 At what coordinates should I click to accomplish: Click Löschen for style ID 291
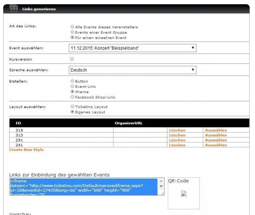point(177,140)
